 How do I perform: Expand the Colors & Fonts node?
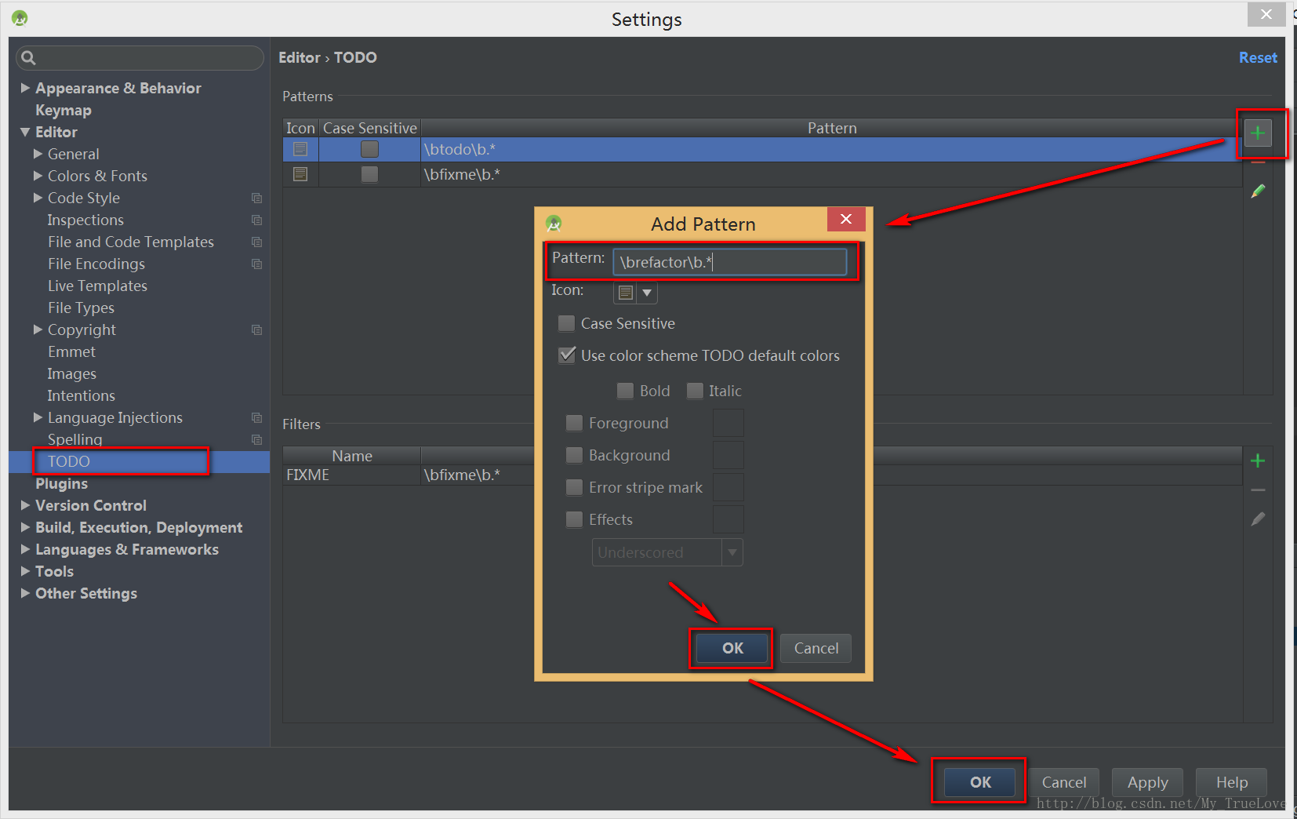tap(38, 176)
